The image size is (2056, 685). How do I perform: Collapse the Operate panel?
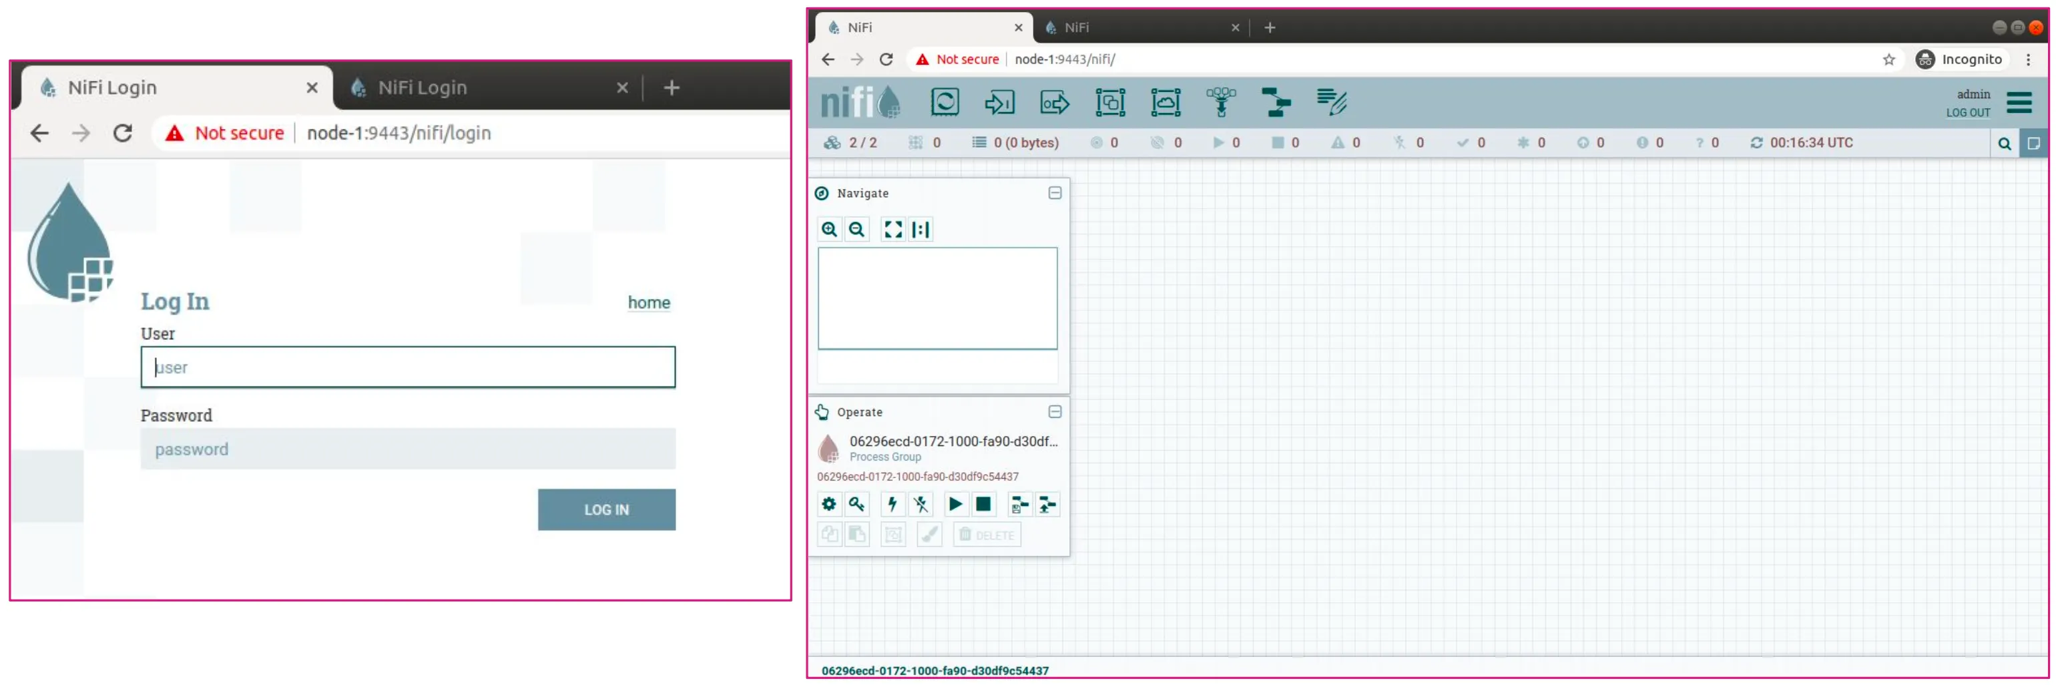1054,412
